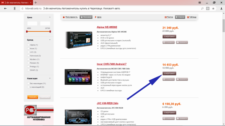Tick the Alpine (1) brand checkbox
The width and height of the screenshot is (225, 126).
point(28,45)
